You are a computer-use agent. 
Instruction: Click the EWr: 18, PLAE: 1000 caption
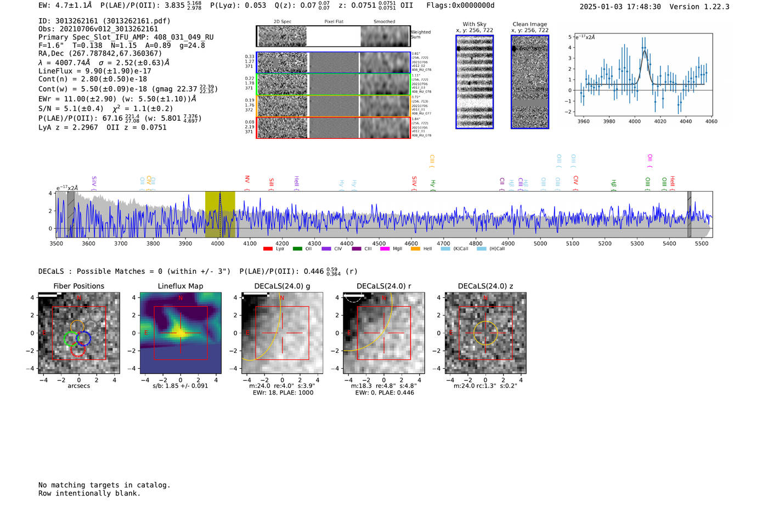[283, 393]
